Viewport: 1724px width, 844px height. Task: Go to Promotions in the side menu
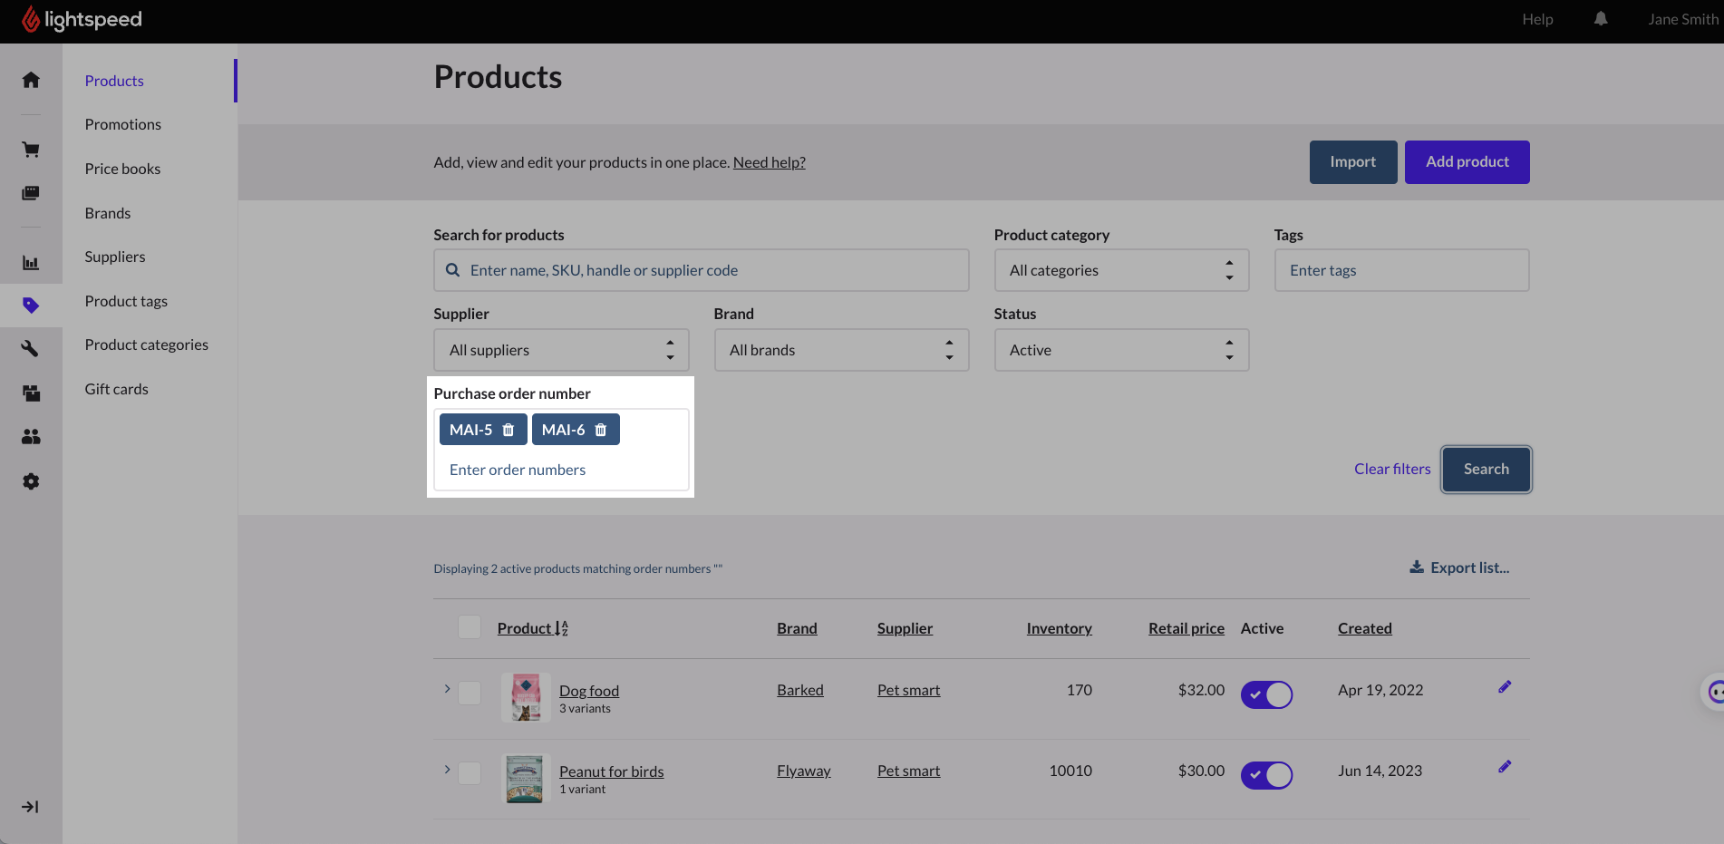pyautogui.click(x=123, y=124)
